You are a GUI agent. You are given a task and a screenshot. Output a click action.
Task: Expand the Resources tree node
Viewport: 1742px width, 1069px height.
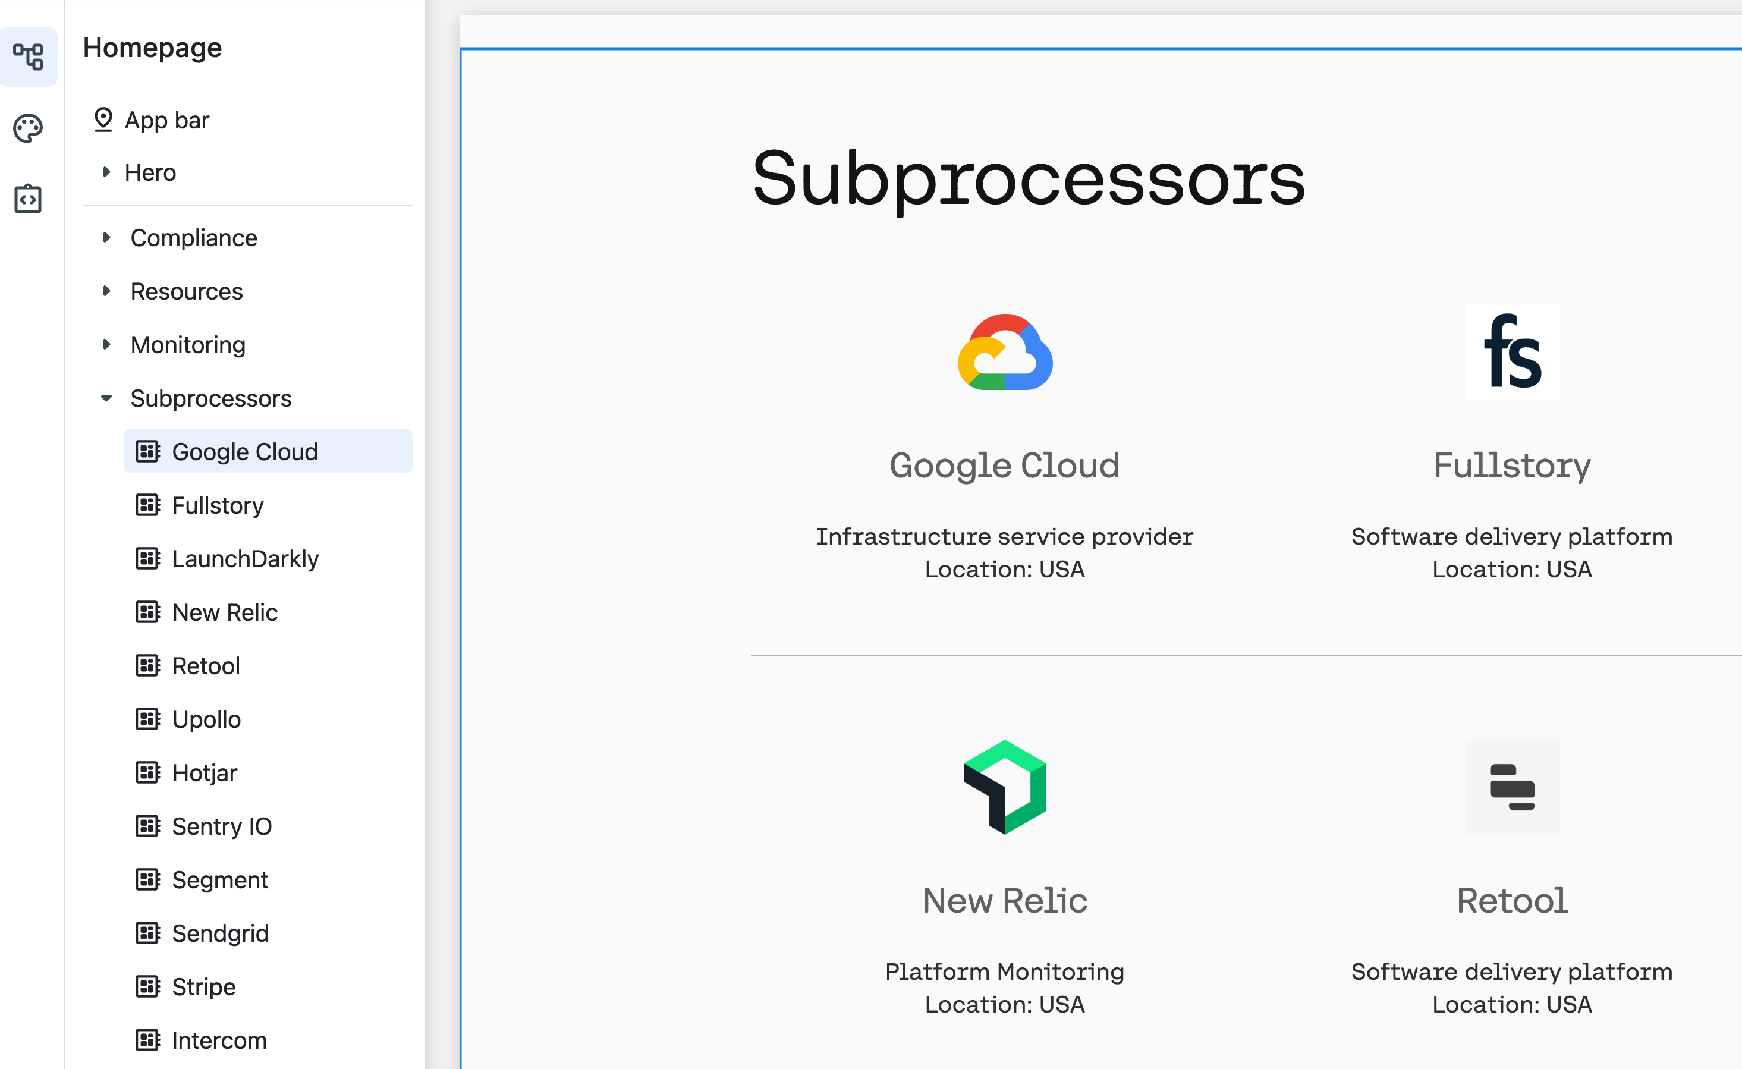tap(106, 291)
